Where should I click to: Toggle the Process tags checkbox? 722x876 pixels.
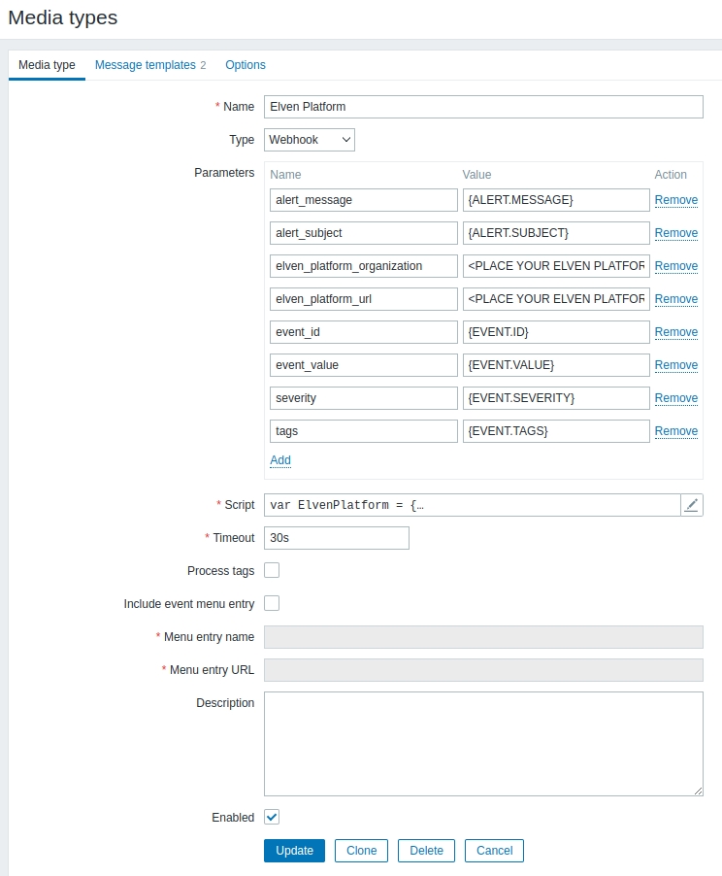pyautogui.click(x=272, y=571)
